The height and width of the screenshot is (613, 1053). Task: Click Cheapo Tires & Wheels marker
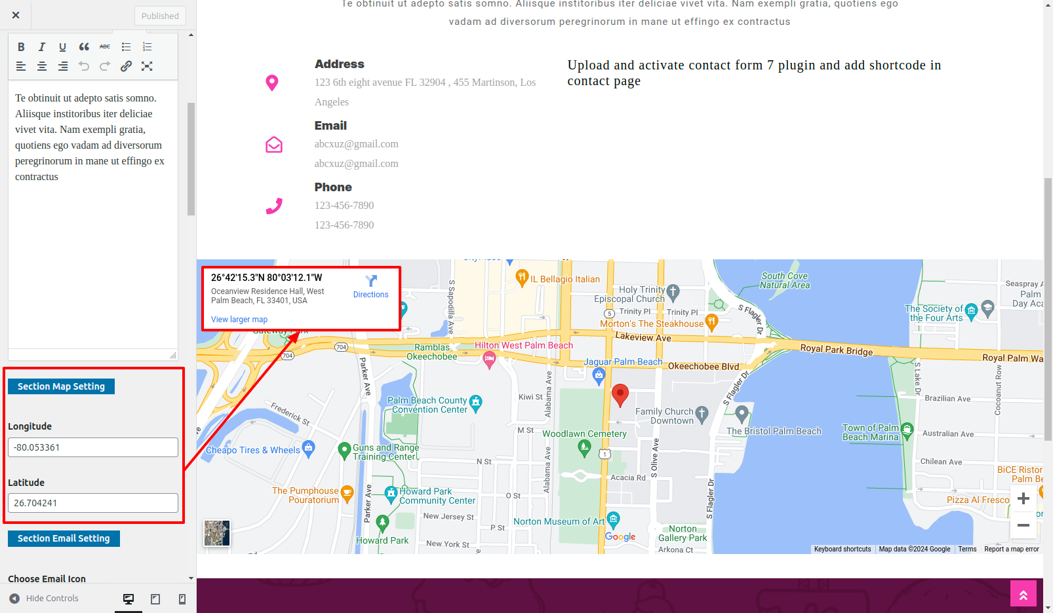(309, 448)
